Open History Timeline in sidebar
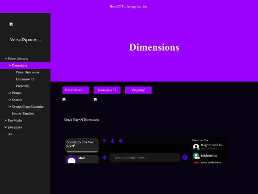 (x=23, y=114)
